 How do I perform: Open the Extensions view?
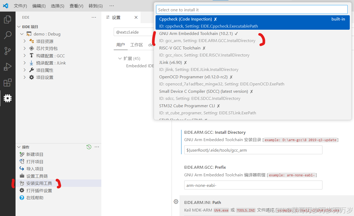8,83
